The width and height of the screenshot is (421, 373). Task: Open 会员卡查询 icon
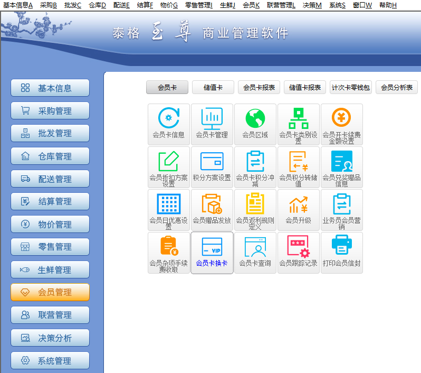coord(255,247)
